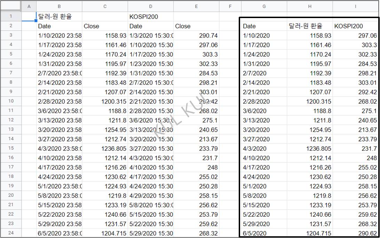The width and height of the screenshot is (380, 238).
Task: Select row 10 header
Action: pyautogui.click(x=11, y=101)
